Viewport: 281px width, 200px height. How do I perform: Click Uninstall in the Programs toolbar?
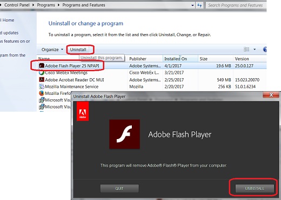click(x=78, y=50)
